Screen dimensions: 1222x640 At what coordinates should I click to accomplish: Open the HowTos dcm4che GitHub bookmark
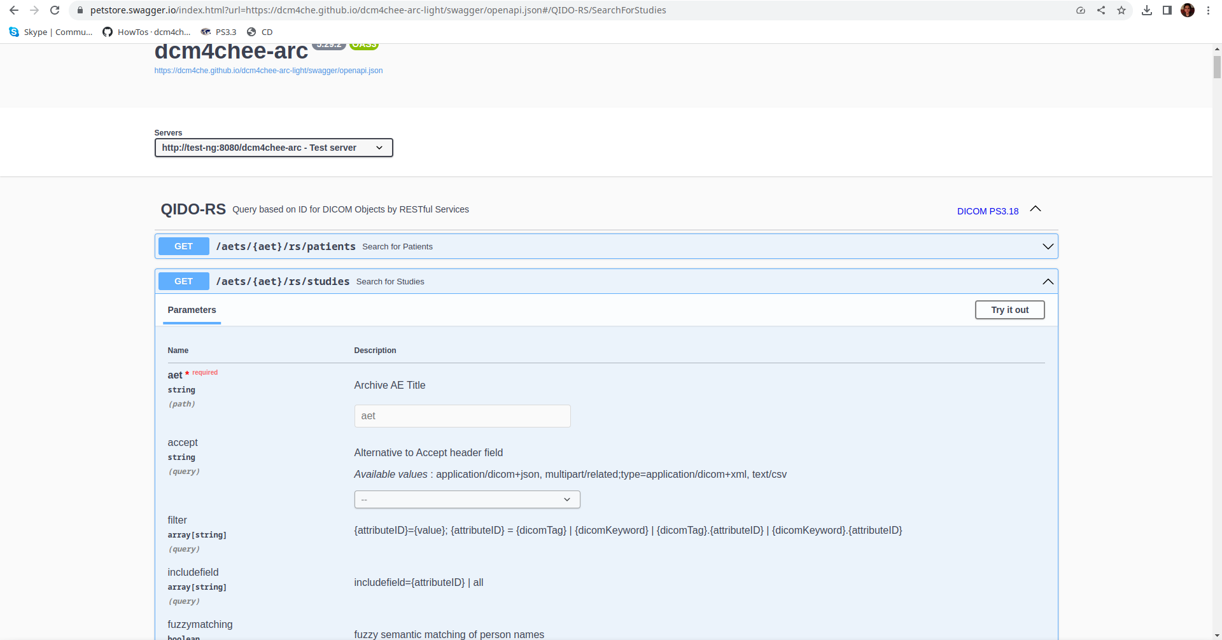tap(147, 32)
